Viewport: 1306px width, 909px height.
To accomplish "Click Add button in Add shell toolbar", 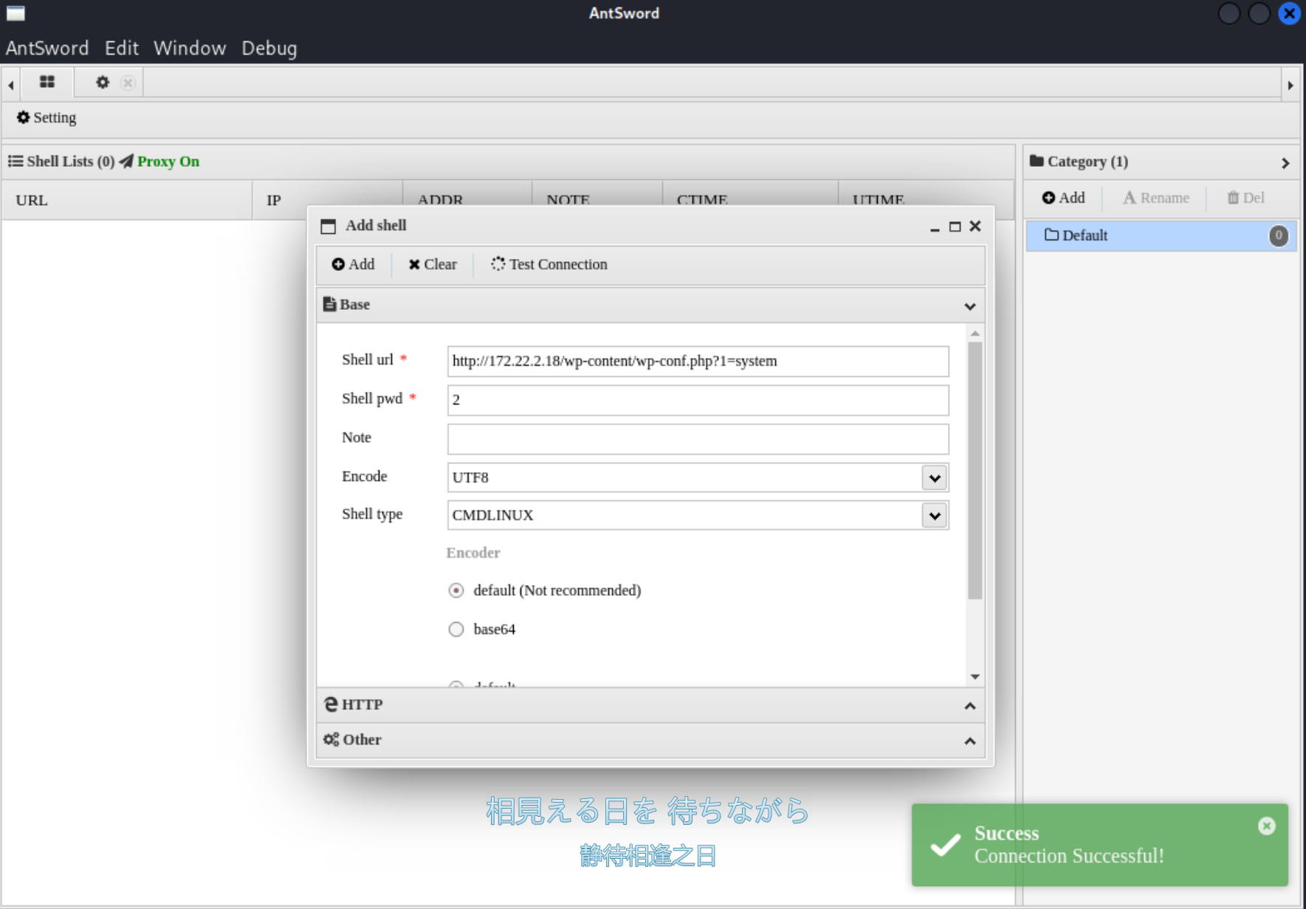I will click(x=353, y=264).
